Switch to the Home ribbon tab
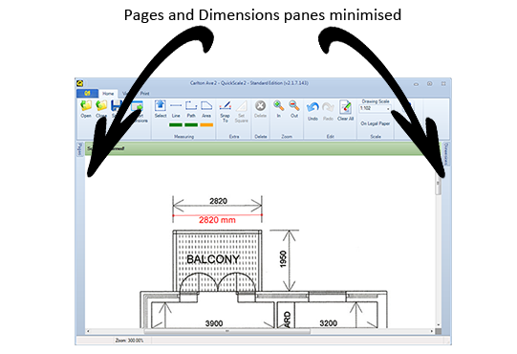The width and height of the screenshot is (517, 354). [108, 94]
